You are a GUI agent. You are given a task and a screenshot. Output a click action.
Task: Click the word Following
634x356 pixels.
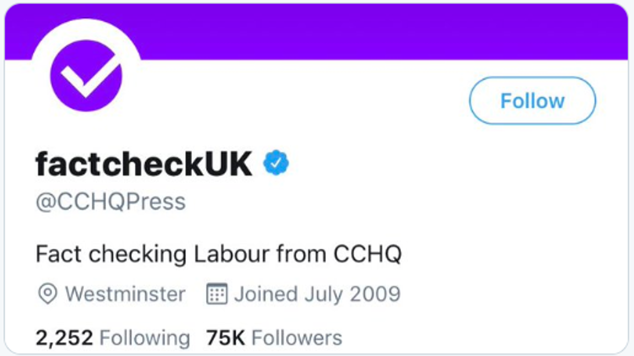click(x=145, y=337)
